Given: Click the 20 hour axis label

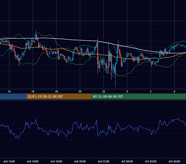Looking at the screenshot, I should [x=80, y=92].
